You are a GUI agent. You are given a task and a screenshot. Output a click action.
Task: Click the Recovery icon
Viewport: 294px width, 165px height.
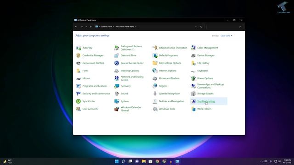tap(117, 86)
